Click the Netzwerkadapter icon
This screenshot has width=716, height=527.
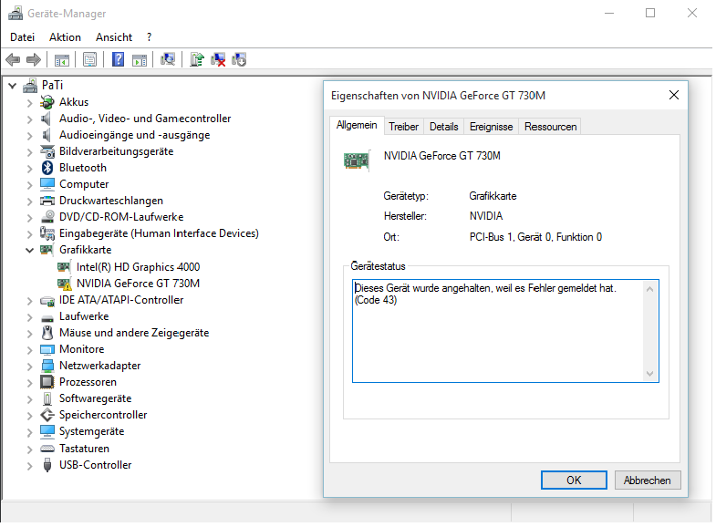47,366
